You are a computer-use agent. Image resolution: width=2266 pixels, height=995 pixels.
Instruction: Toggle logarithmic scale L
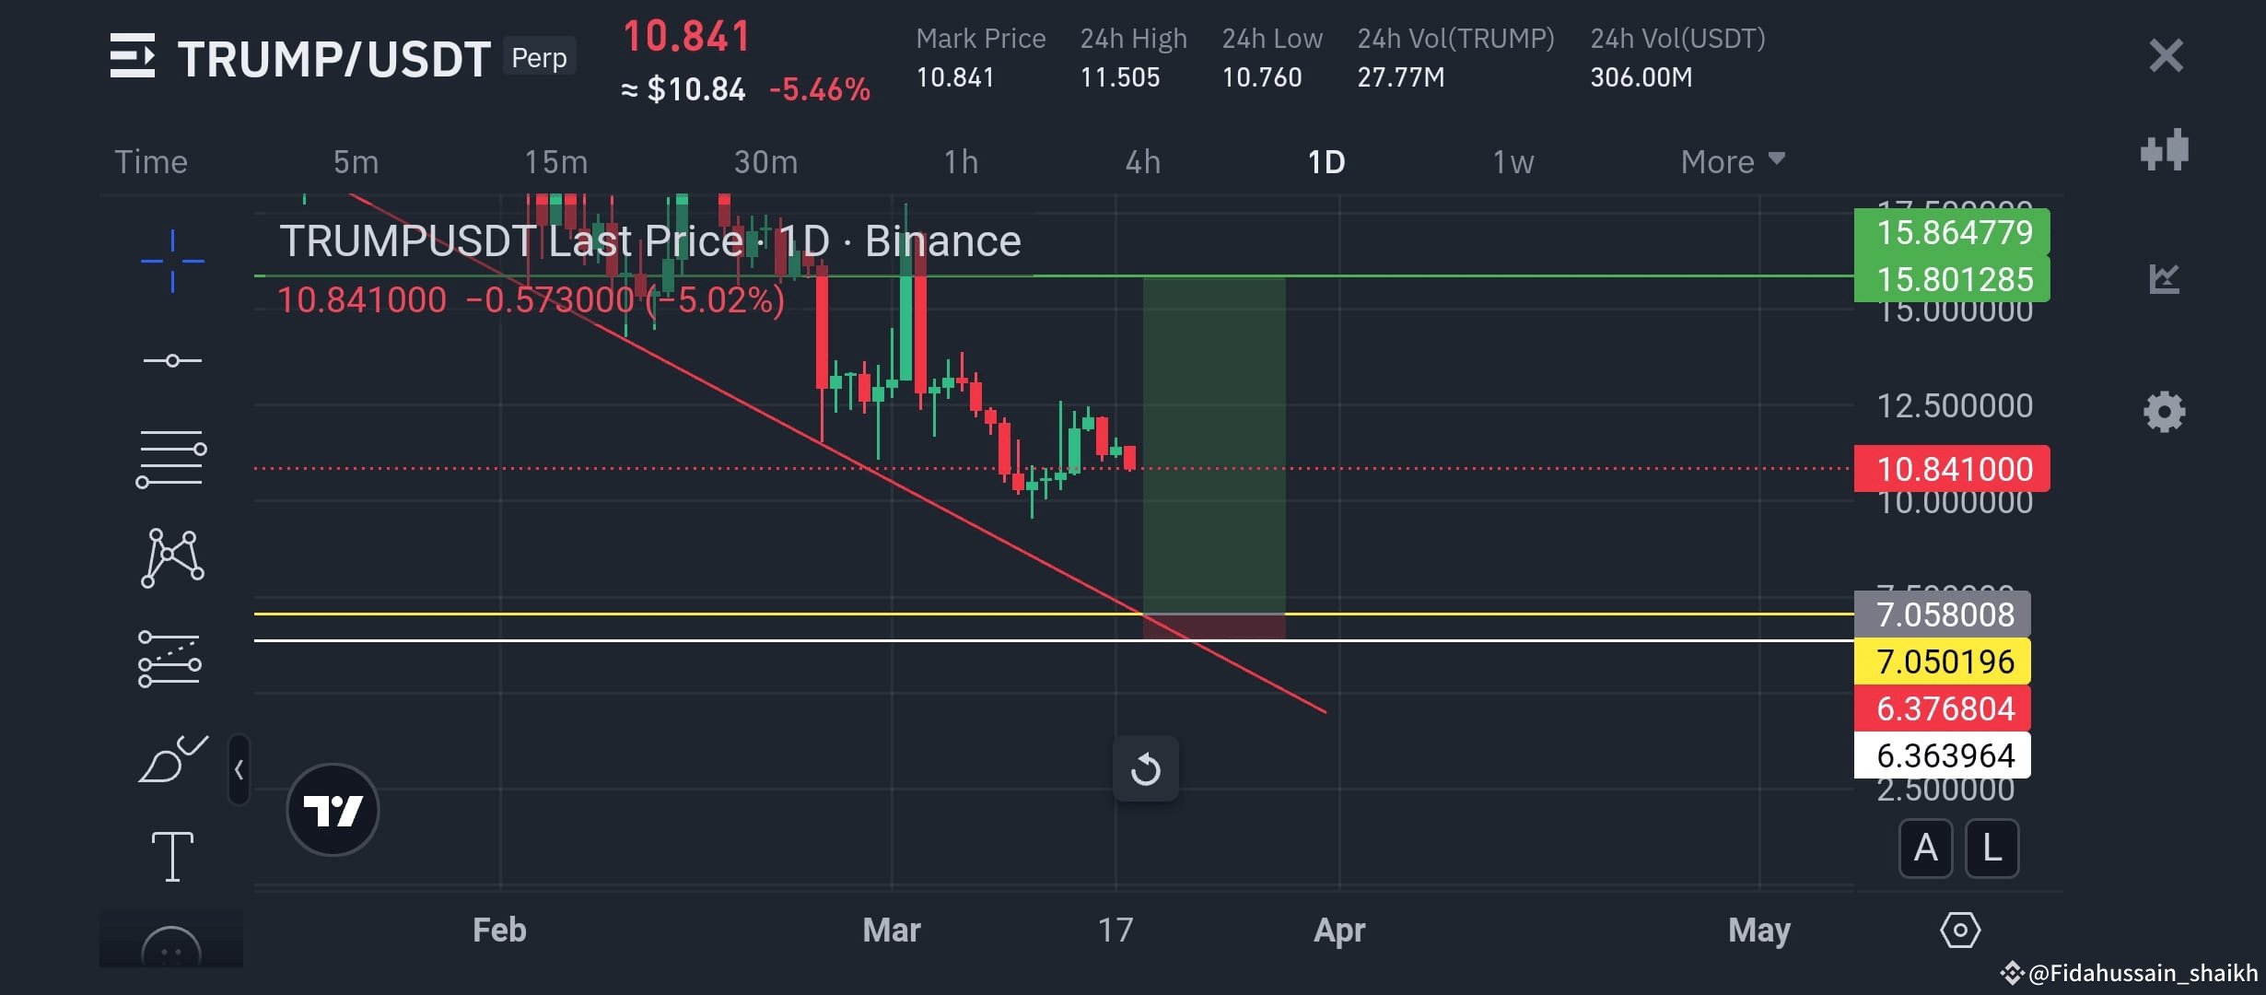(1992, 848)
